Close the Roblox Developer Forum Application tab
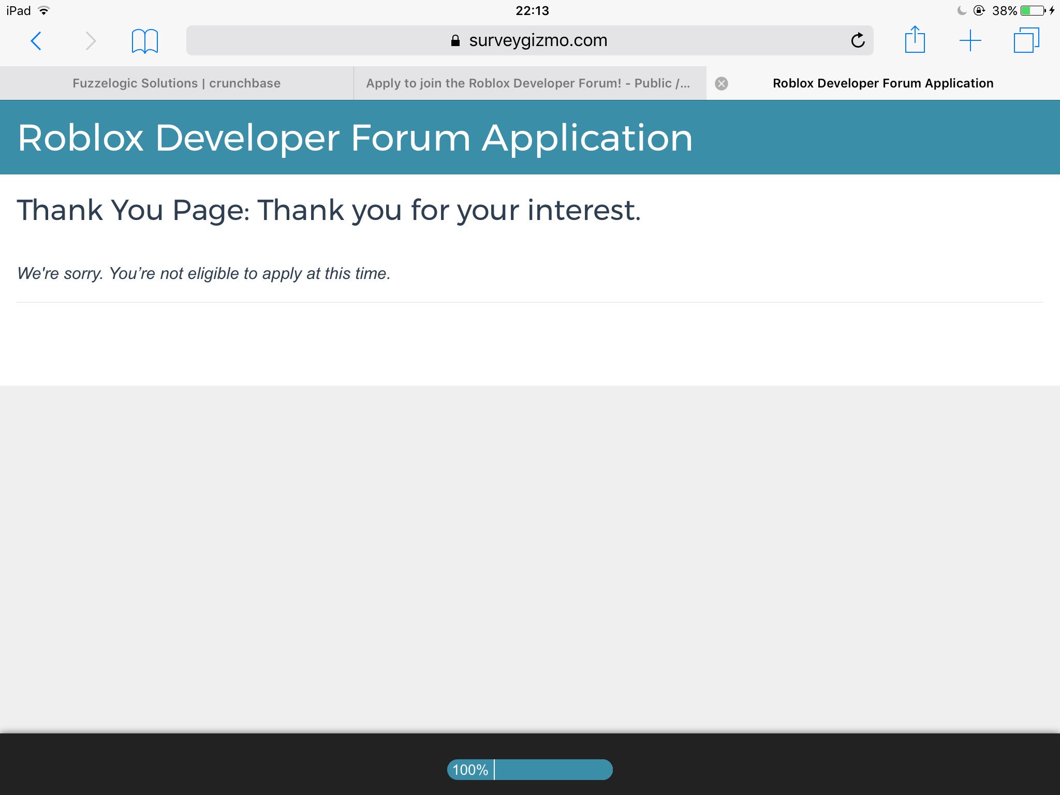 click(x=722, y=83)
